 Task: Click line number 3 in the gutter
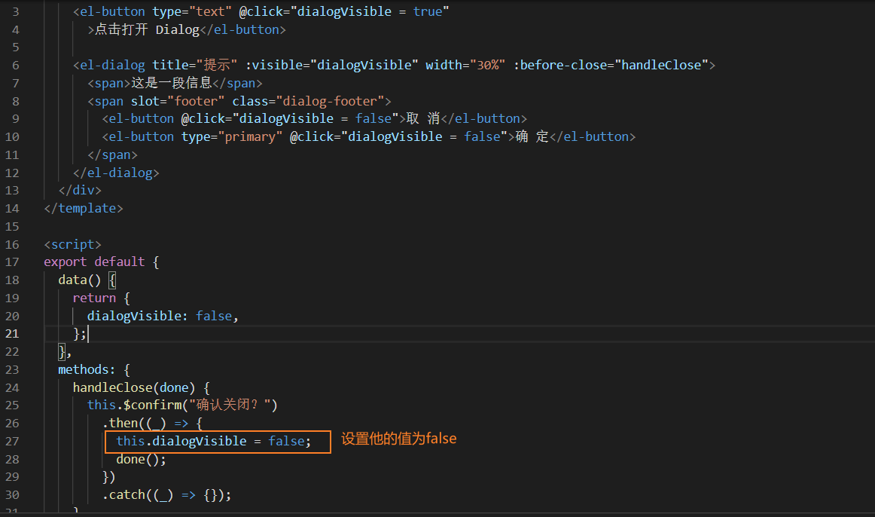click(16, 12)
